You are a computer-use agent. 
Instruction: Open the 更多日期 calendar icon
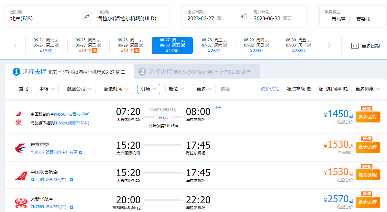[355, 46]
